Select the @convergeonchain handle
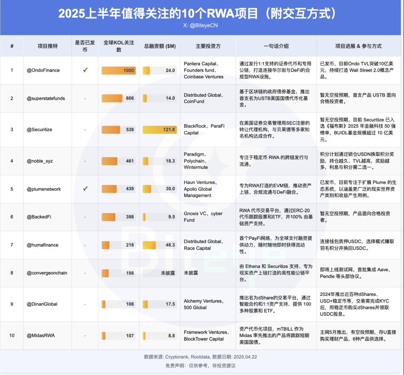The height and width of the screenshot is (375, 404). pyautogui.click(x=47, y=273)
